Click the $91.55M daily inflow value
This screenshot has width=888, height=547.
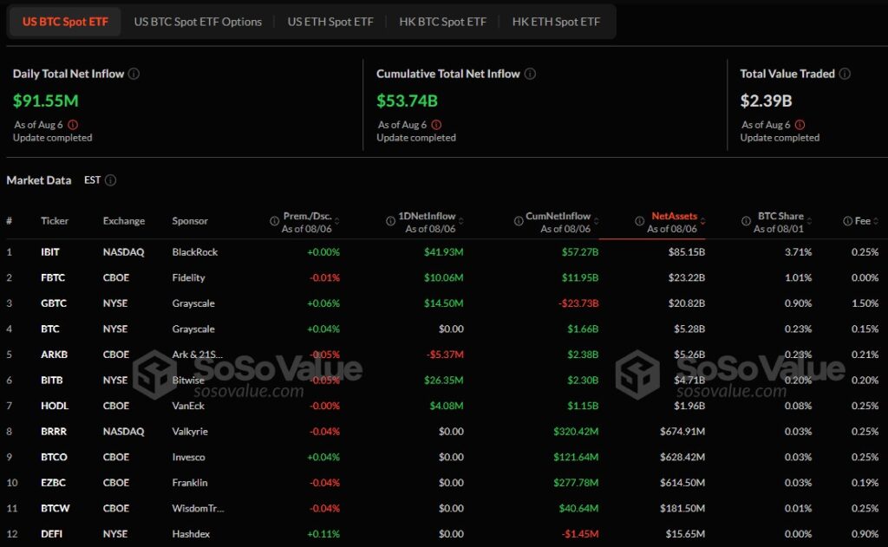tap(46, 101)
